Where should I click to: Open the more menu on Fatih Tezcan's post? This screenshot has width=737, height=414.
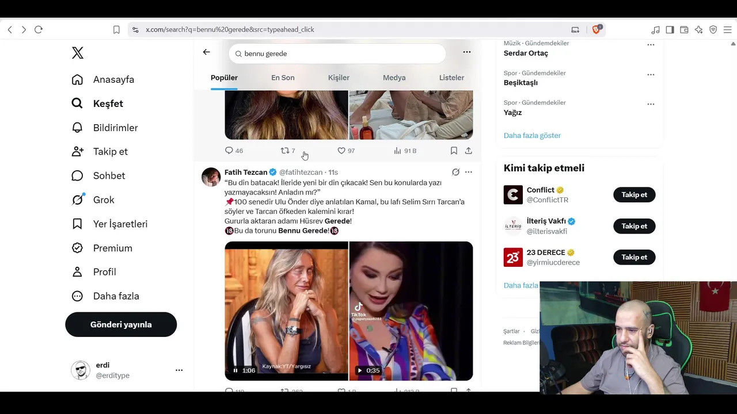point(469,172)
